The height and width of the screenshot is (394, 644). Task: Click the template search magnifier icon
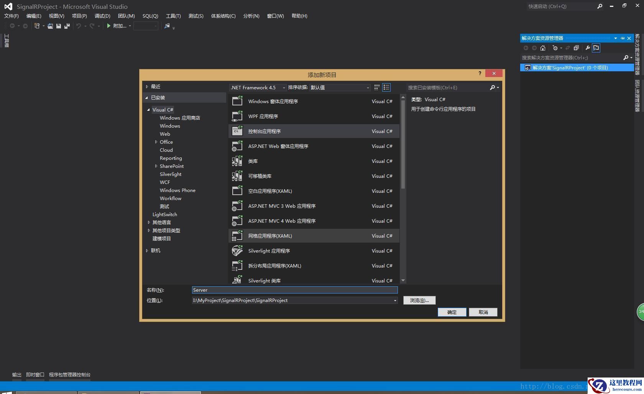click(x=493, y=88)
